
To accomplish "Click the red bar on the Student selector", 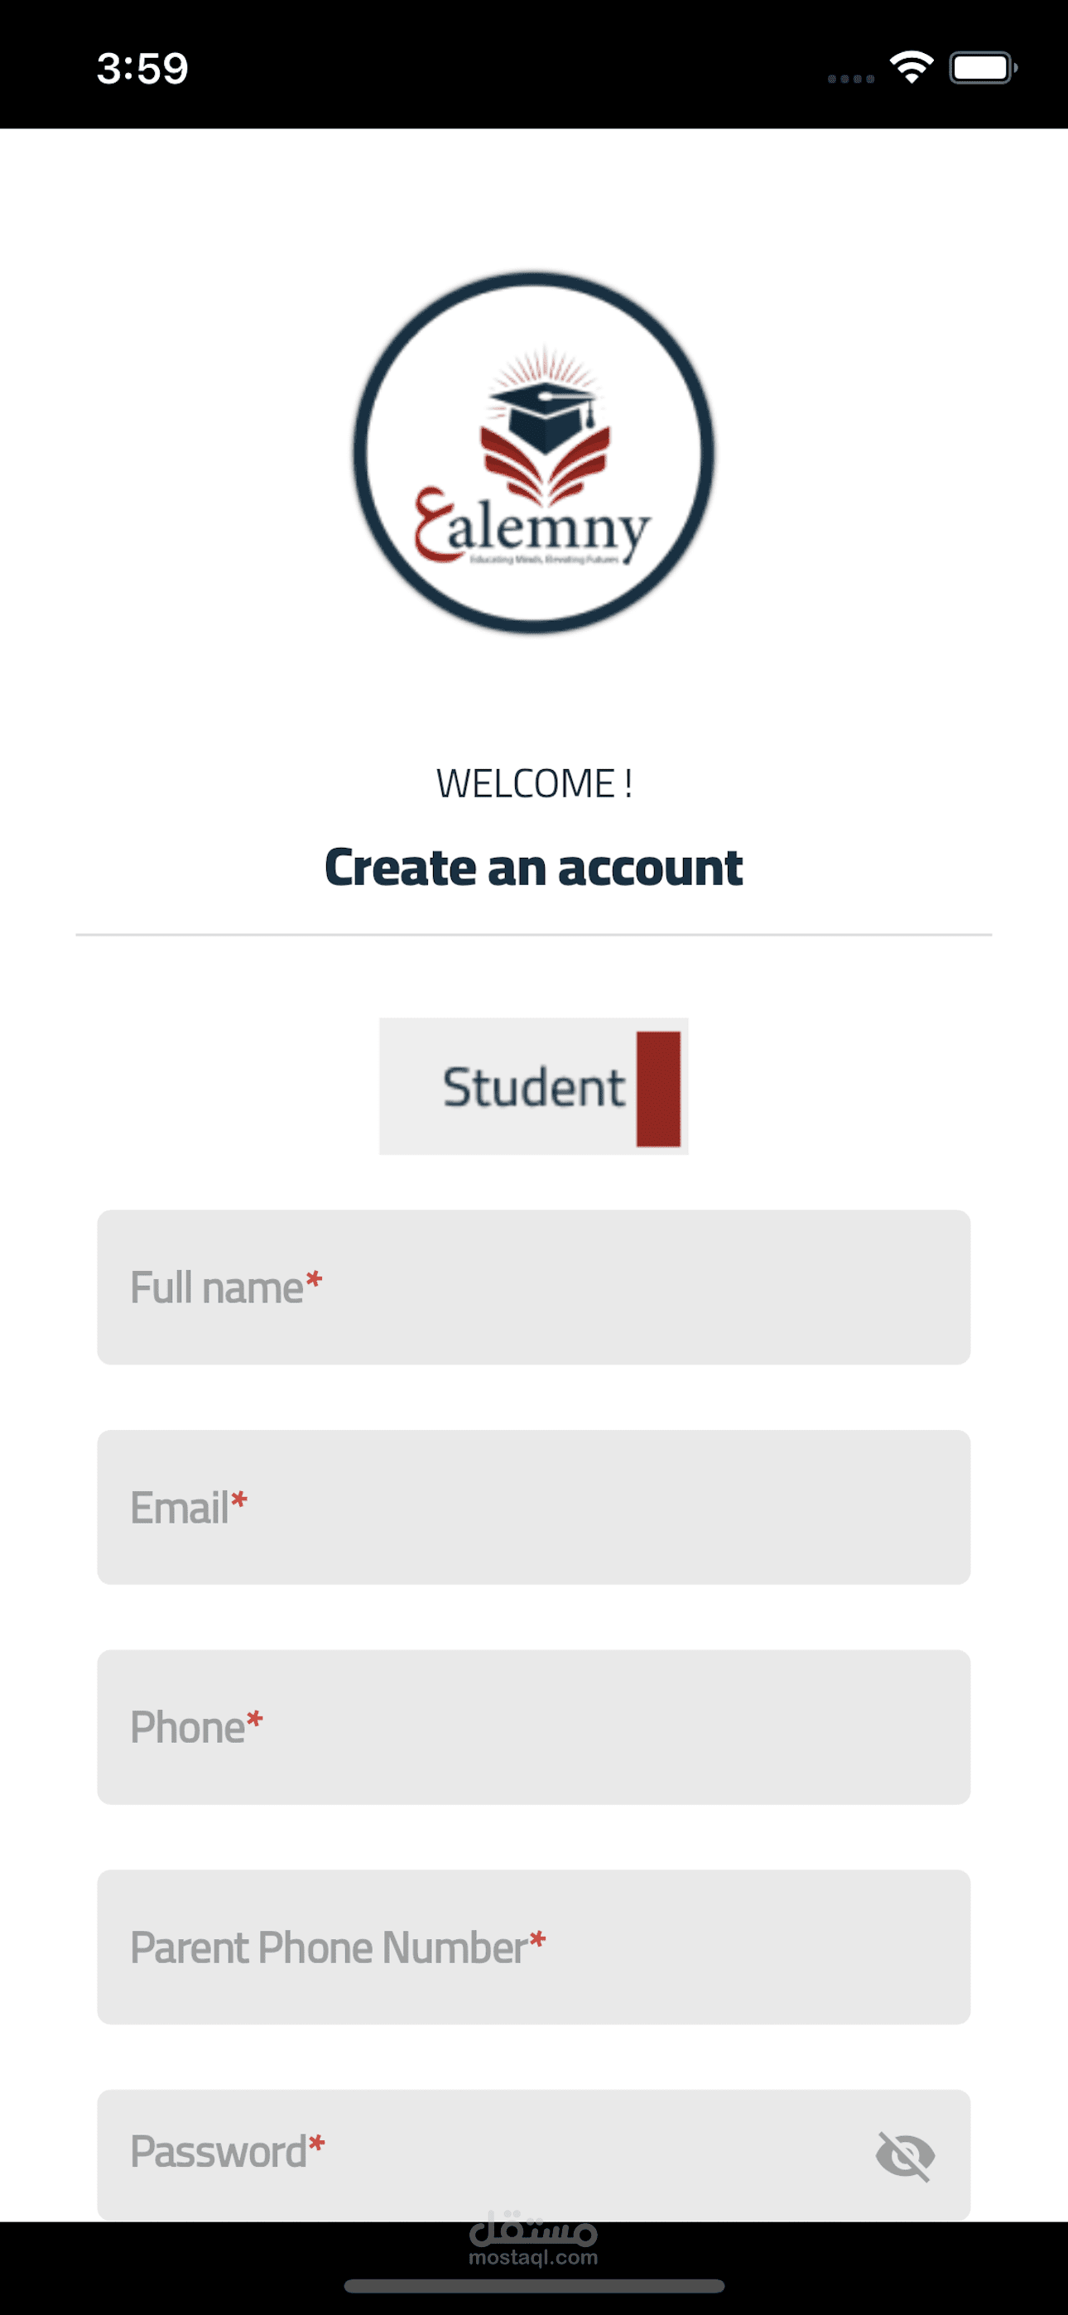I will click(658, 1088).
